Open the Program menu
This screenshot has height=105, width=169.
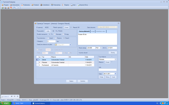pos(5,5)
